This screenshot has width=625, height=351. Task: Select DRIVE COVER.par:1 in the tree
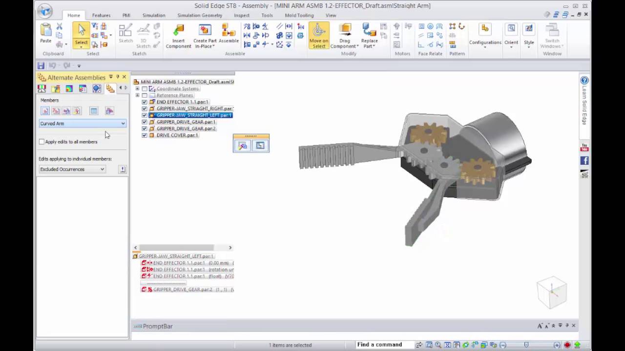point(177,135)
